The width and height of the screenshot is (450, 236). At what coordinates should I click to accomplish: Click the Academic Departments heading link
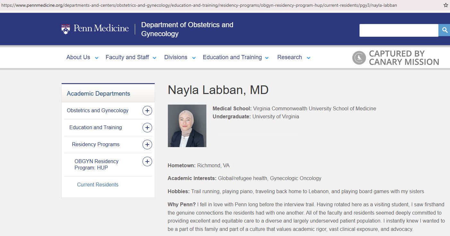[98, 93]
